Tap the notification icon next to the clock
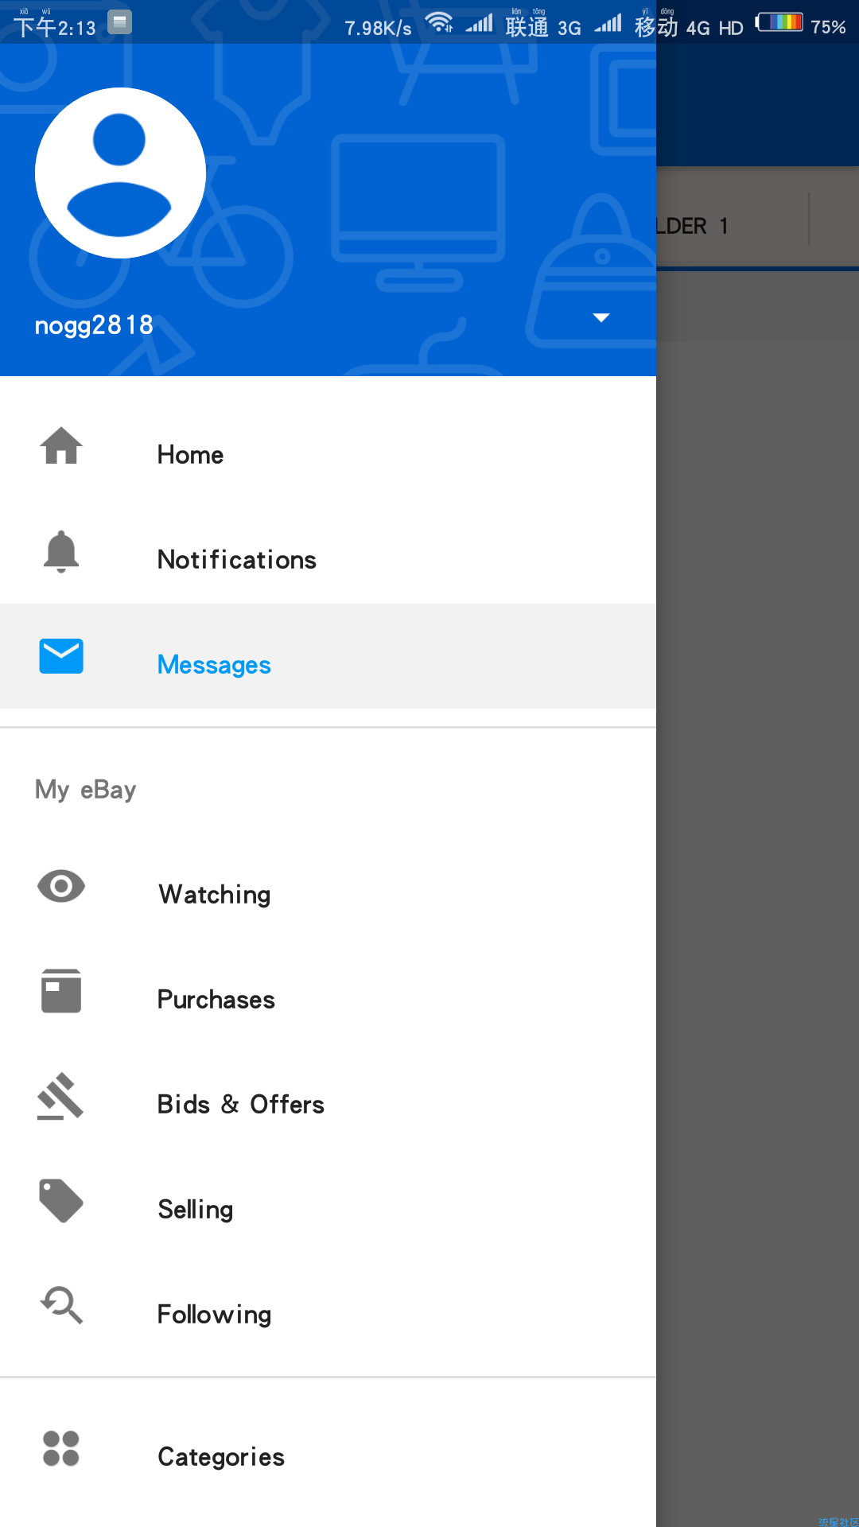 pos(119,21)
